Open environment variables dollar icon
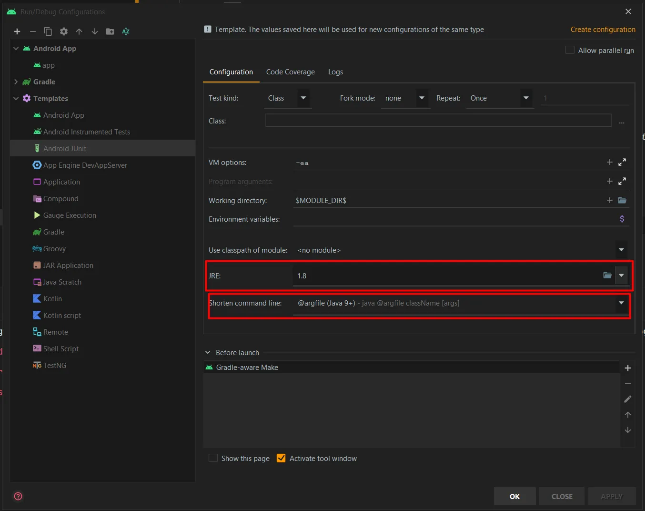Screen dimensions: 645x511 (622, 219)
